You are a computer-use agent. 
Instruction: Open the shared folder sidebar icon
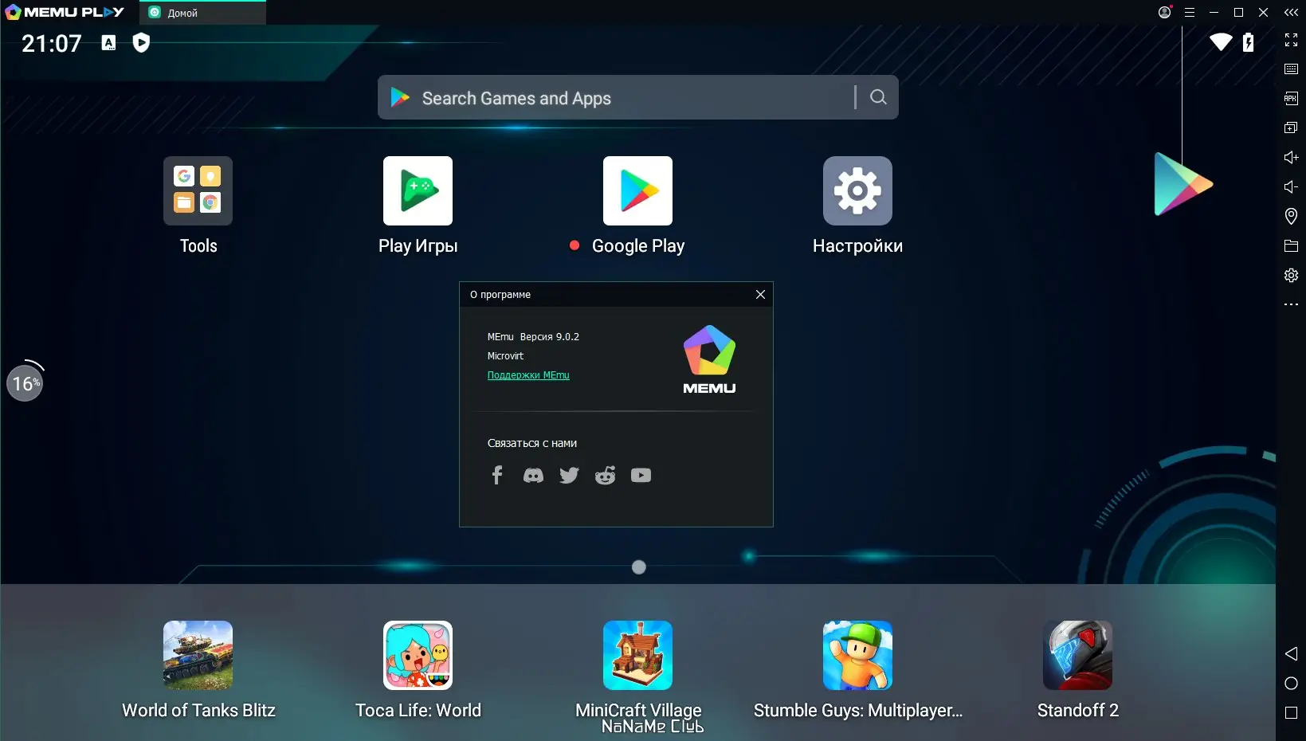(1292, 246)
